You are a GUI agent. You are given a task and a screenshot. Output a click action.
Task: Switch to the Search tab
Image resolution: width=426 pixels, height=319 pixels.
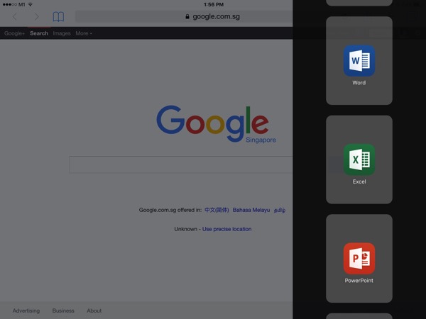click(39, 33)
